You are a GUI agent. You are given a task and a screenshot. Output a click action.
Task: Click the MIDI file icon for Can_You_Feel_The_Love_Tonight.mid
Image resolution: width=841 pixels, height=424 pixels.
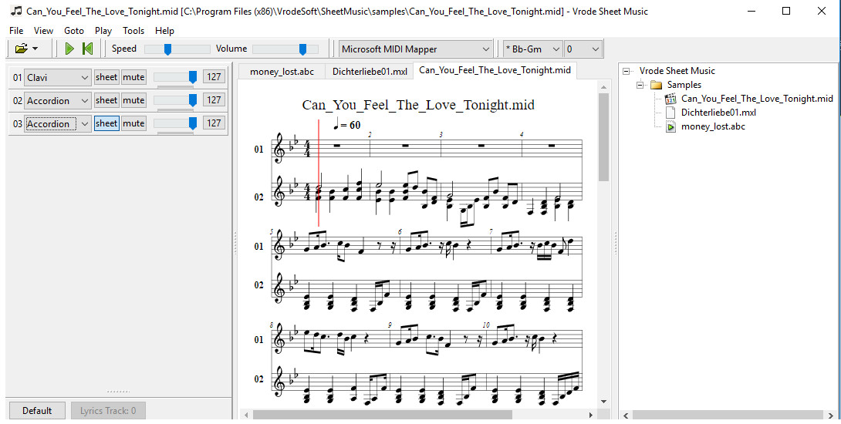pos(670,99)
